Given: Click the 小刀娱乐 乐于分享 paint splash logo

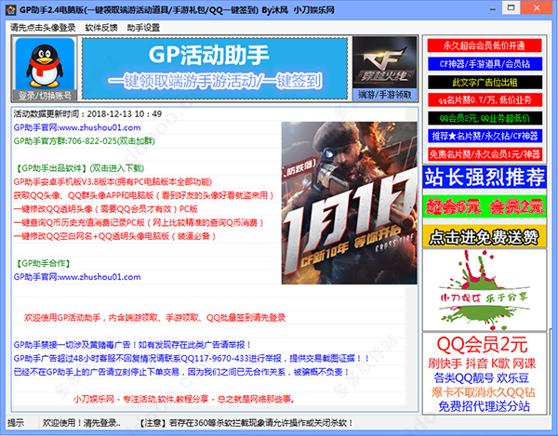Looking at the screenshot, I should (x=485, y=290).
